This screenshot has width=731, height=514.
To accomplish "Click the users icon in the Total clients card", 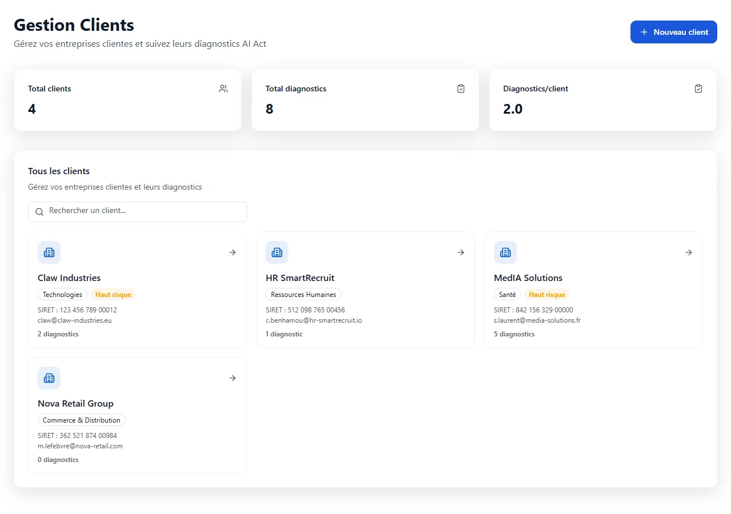I will (223, 89).
